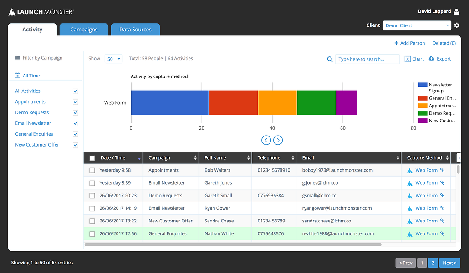Click the blue Newsletter Signup legend swatch
469x273 pixels.
[x=423, y=85]
